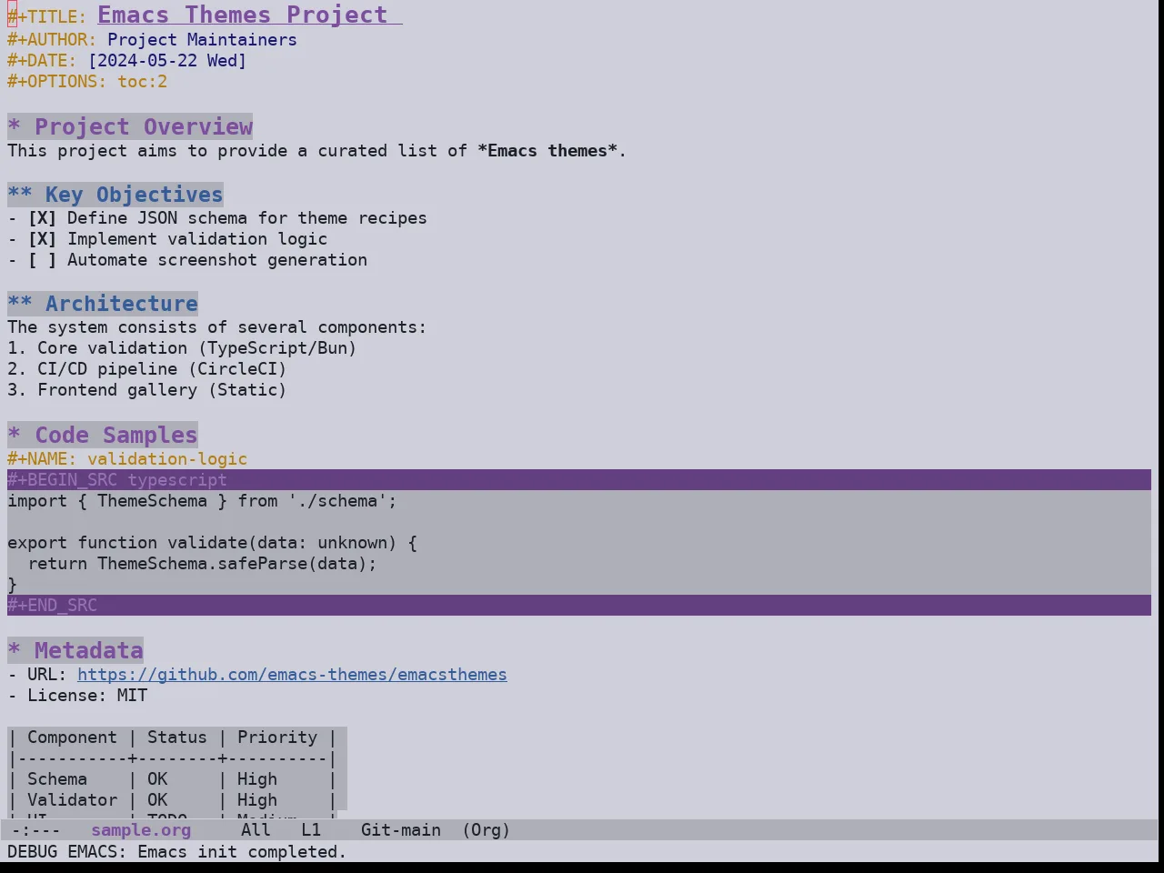The image size is (1164, 873).
Task: Click the 'Validator' table cell
Action: (72, 800)
